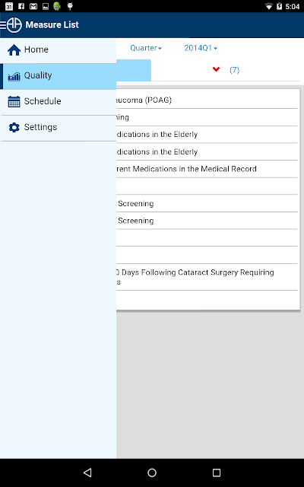Select the Settings menu item
This screenshot has width=304, height=487.
[58, 127]
